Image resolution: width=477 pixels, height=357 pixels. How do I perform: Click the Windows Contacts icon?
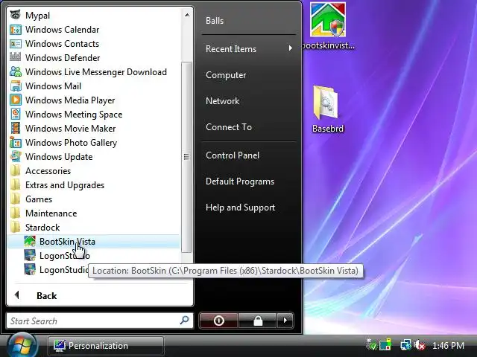(x=15, y=44)
